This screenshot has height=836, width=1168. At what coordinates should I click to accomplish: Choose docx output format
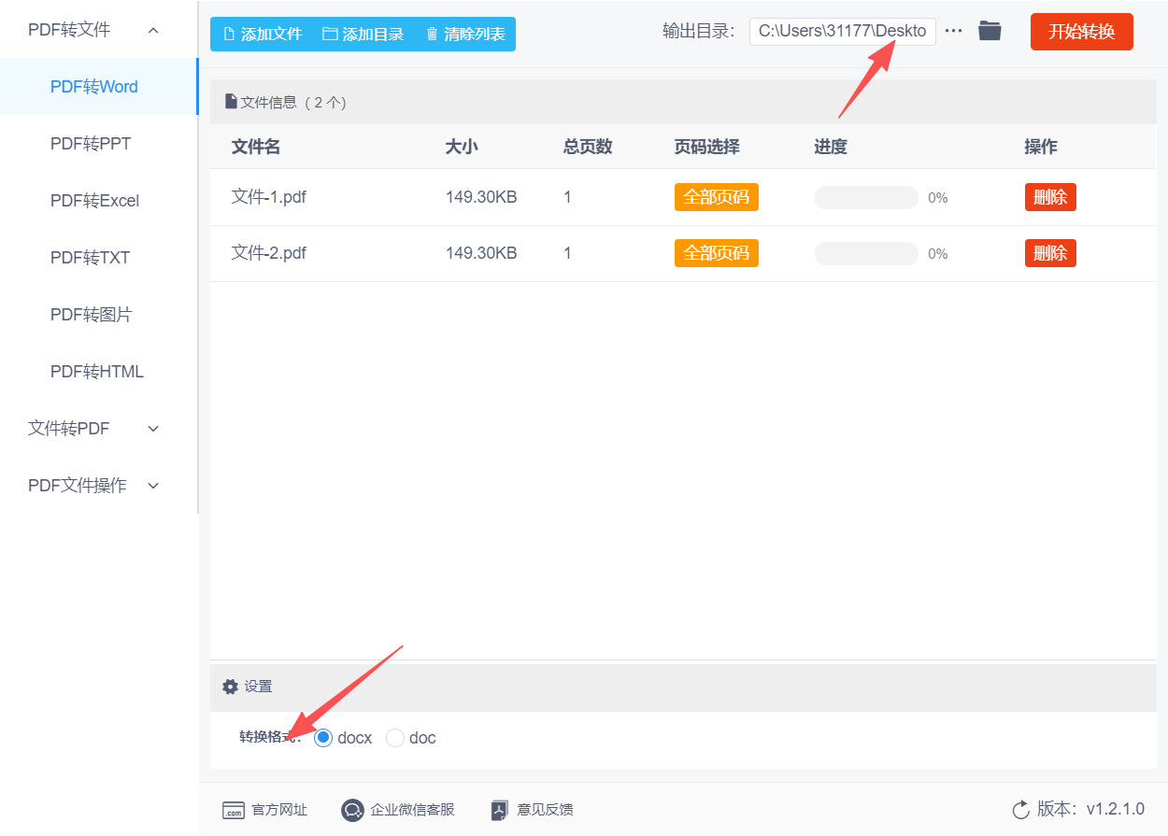pos(323,738)
